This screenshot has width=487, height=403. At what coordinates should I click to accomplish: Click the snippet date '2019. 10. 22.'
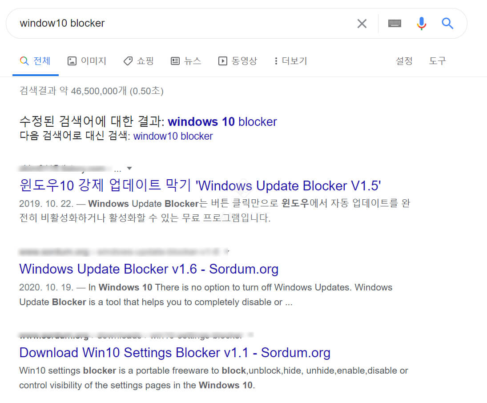(x=46, y=204)
